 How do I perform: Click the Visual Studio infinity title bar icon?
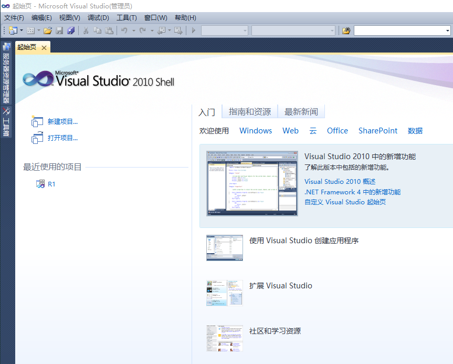pyautogui.click(x=6, y=6)
